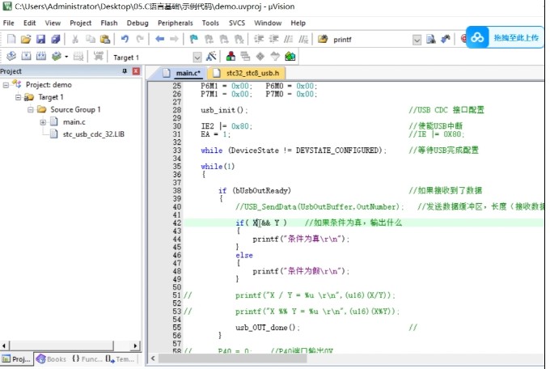The height and width of the screenshot is (369, 550).
Task: Close the Project panel
Action: (x=136, y=71)
